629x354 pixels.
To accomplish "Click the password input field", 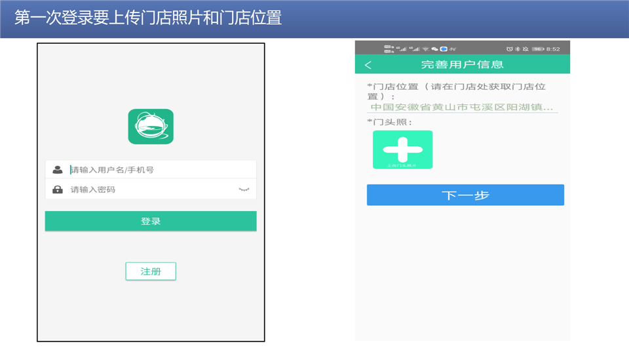I will click(x=151, y=189).
